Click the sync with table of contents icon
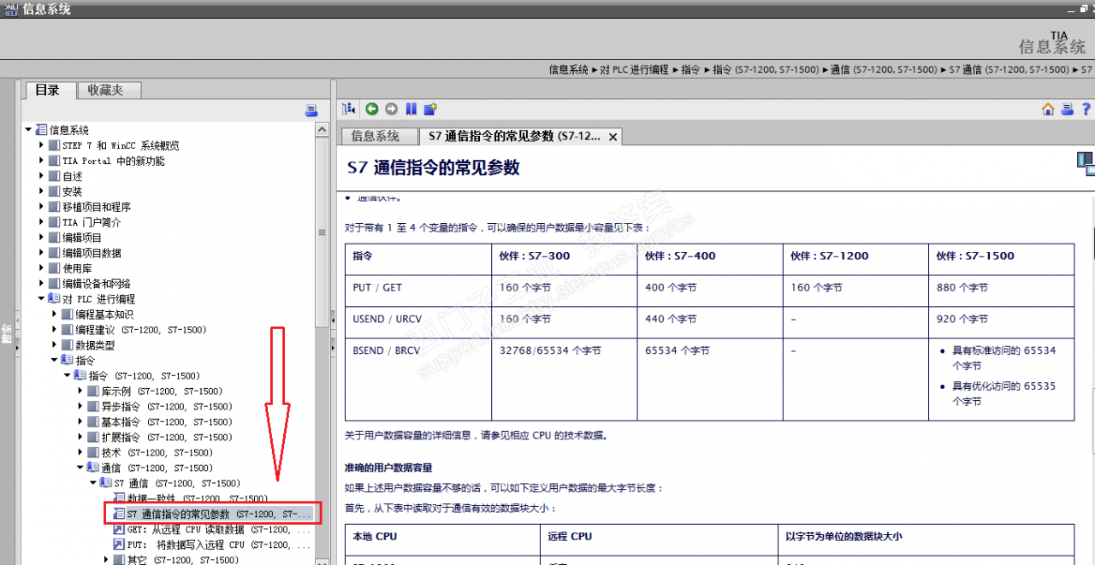The width and height of the screenshot is (1095, 565). point(349,109)
